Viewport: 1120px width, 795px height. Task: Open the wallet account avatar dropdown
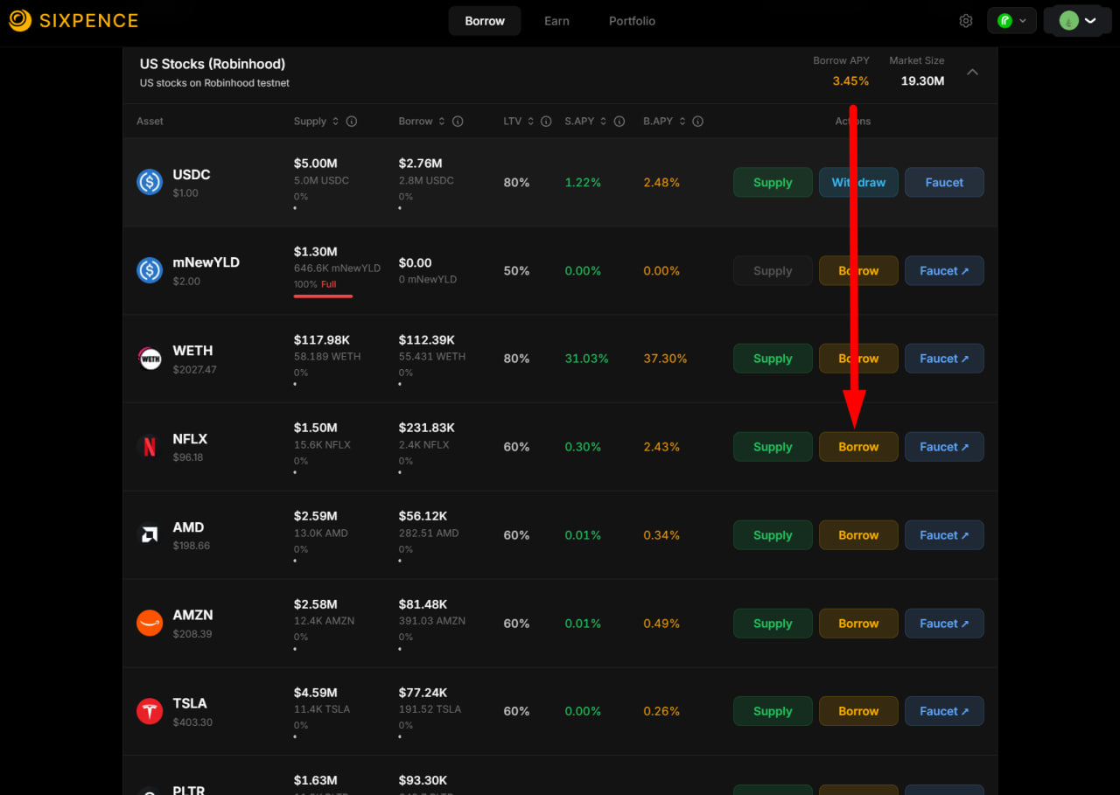1077,21
